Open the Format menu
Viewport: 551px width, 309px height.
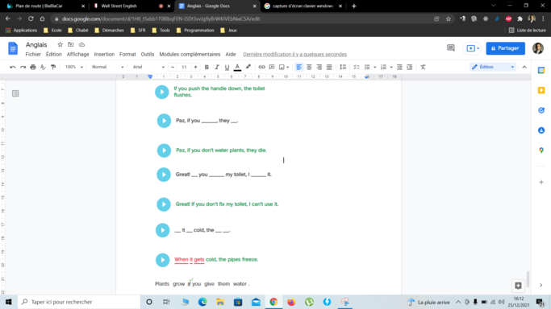point(127,54)
